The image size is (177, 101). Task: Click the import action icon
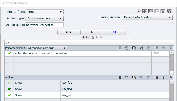click(151, 11)
